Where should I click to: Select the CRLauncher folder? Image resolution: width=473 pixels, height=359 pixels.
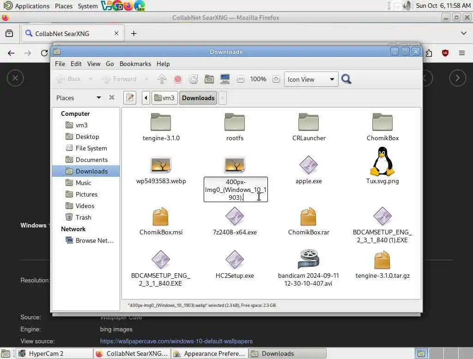tap(308, 122)
